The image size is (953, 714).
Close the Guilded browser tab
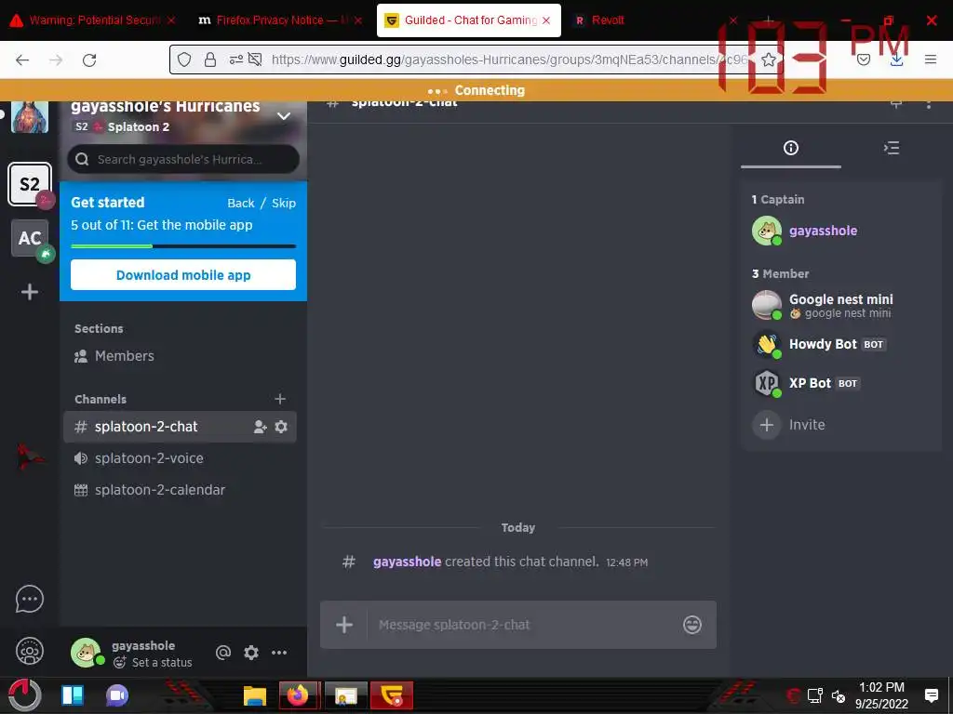point(545,20)
